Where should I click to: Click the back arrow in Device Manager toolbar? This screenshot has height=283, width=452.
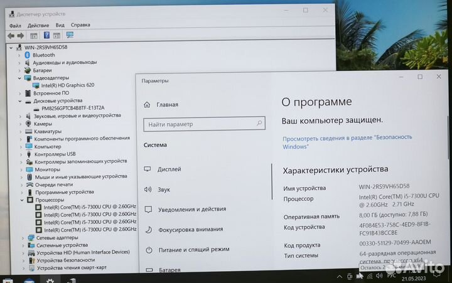click(x=11, y=36)
